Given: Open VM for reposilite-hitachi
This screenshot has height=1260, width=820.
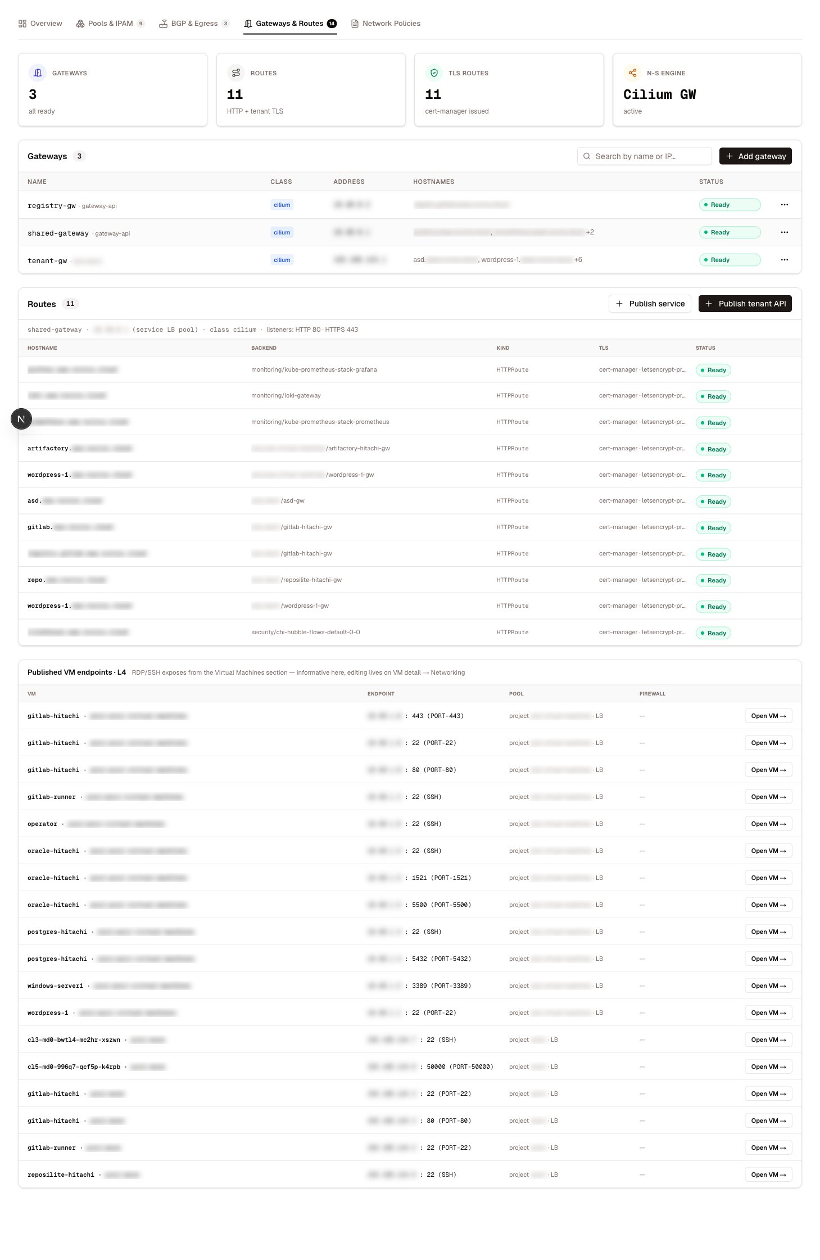Looking at the screenshot, I should click(x=768, y=1175).
